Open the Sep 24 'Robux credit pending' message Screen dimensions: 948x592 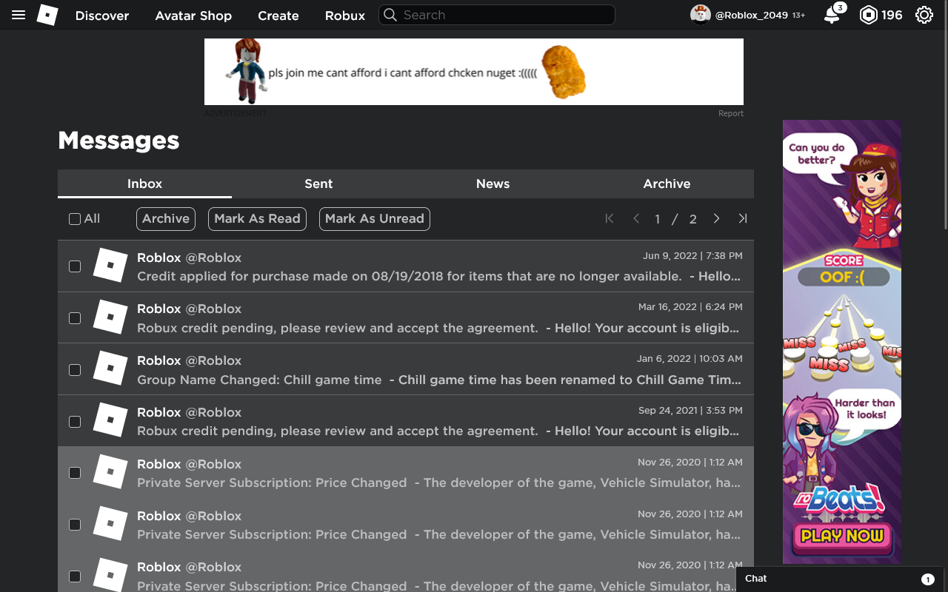pyautogui.click(x=406, y=421)
